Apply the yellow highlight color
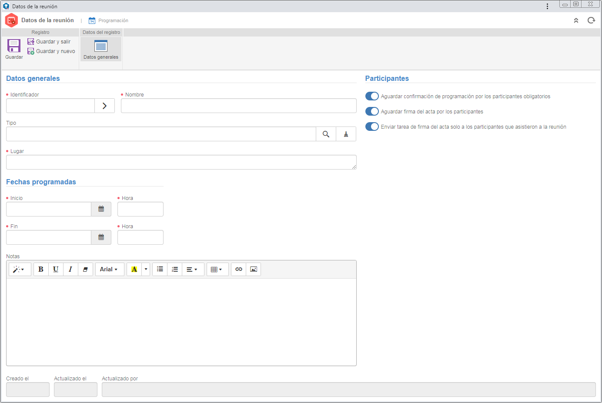Screen dimensions: 602x403 (x=134, y=270)
